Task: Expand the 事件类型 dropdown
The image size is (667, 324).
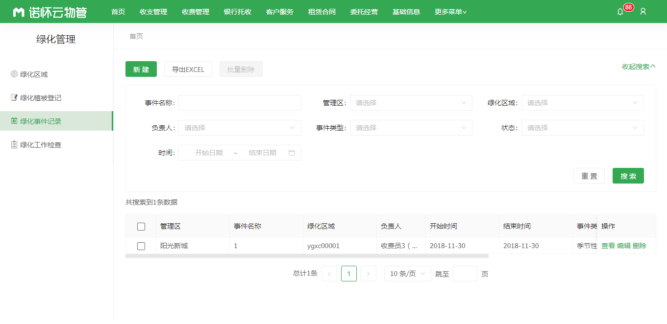Action: [411, 128]
